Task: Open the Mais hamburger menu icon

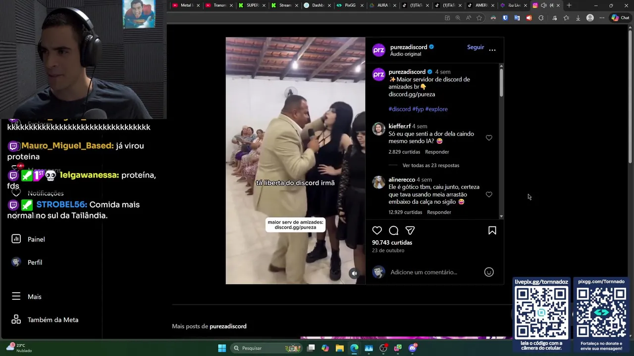Action: 16,296
